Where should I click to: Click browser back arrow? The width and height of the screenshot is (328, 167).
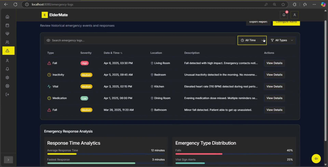pos(6,4)
